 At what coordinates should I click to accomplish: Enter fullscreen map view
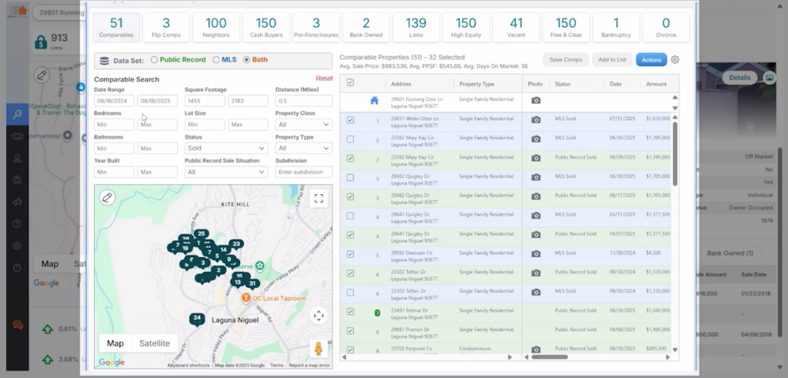click(x=319, y=198)
